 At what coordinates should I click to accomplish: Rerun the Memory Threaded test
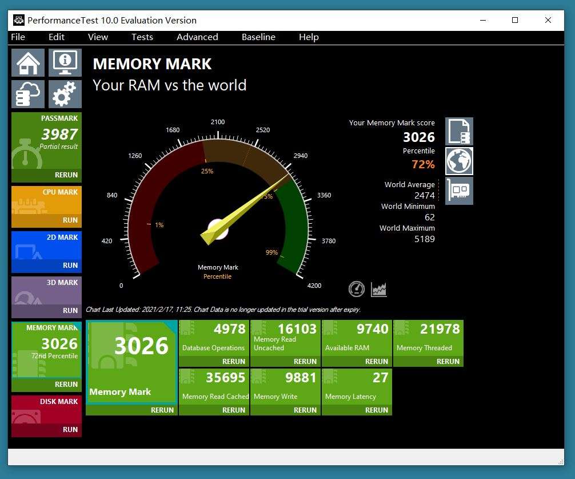click(x=448, y=362)
